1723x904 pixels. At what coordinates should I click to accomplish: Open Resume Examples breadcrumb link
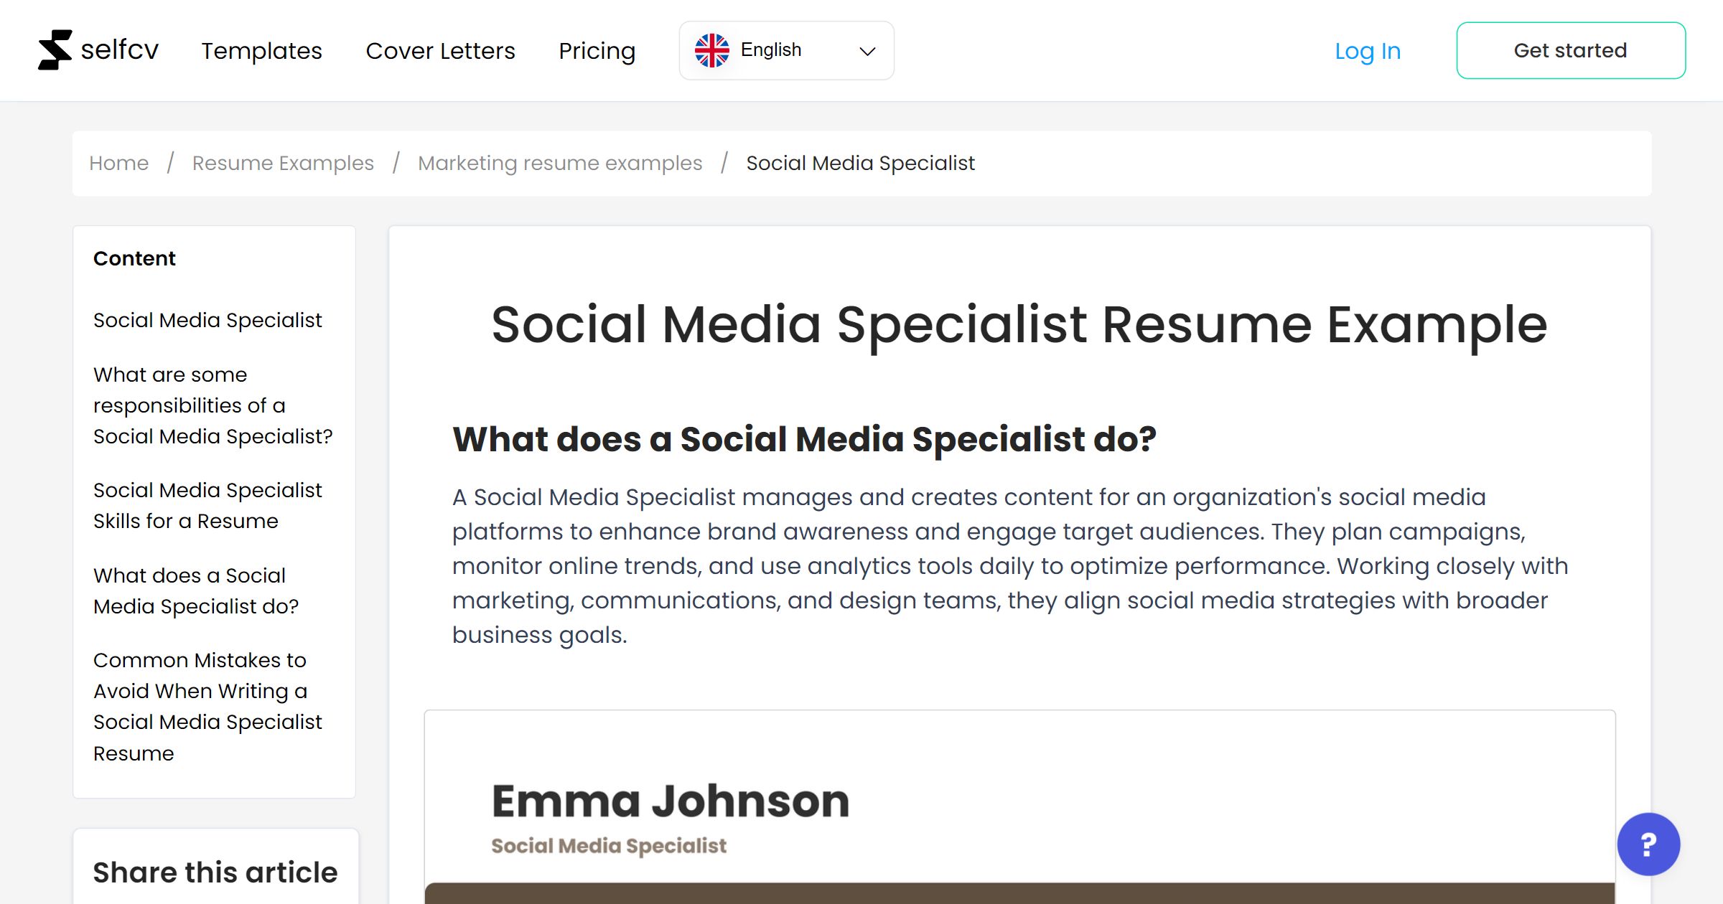pos(282,163)
